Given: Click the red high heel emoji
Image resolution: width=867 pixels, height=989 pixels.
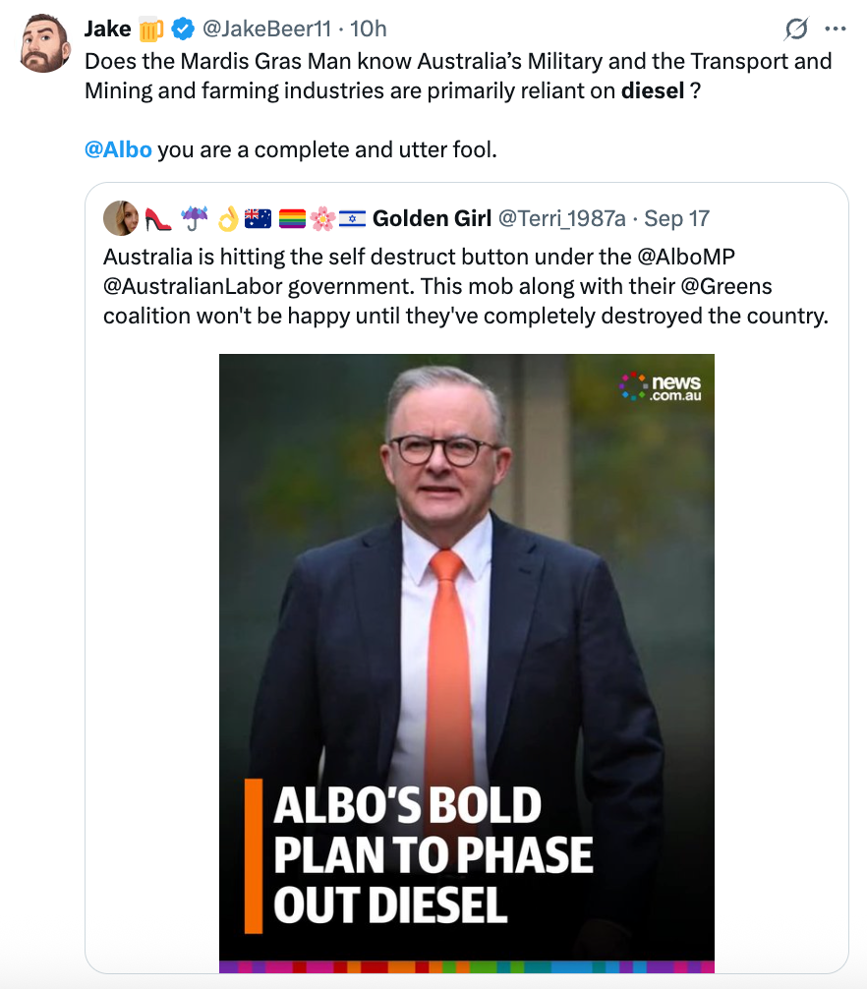Looking at the screenshot, I should (158, 218).
